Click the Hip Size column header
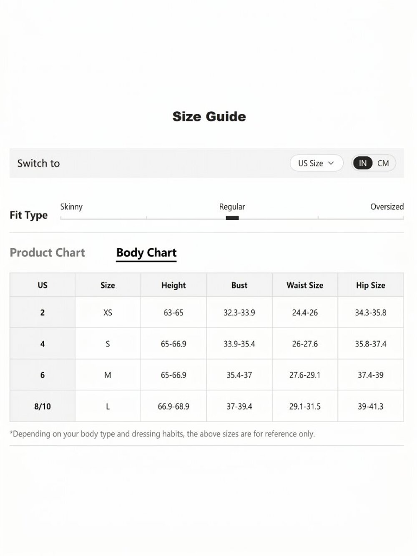 coord(371,285)
